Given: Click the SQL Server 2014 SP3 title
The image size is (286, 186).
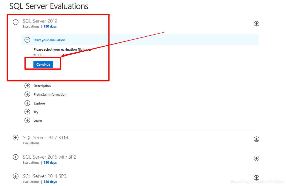Looking at the screenshot, I should click(x=45, y=176).
